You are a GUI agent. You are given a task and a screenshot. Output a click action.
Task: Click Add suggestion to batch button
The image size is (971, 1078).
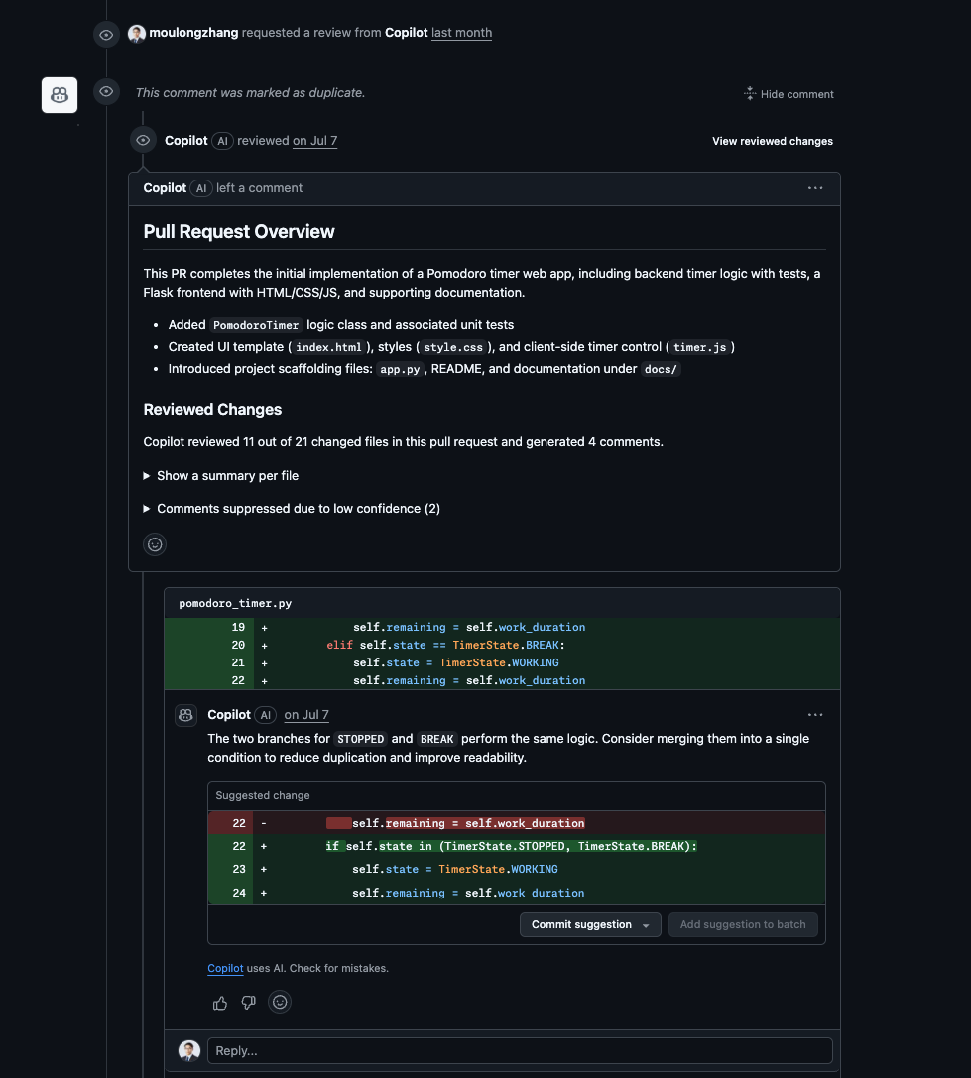(x=743, y=924)
